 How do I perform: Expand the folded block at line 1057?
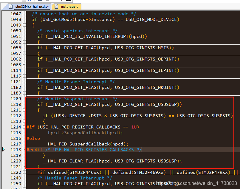[24, 53]
